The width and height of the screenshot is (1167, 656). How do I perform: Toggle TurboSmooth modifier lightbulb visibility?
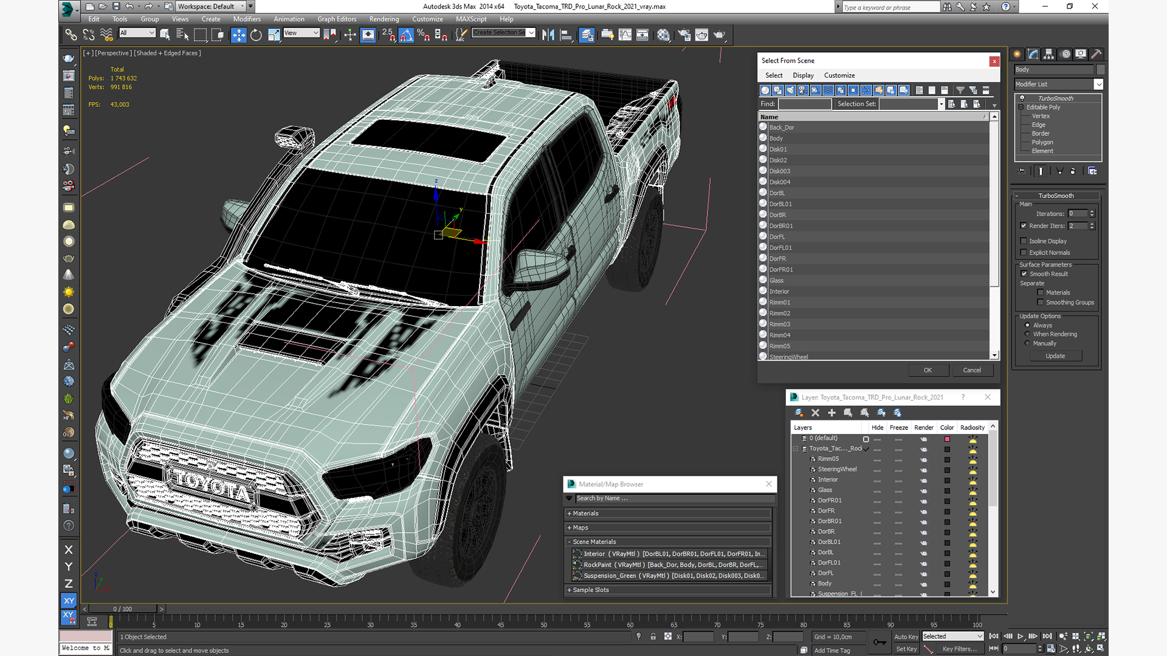tap(1022, 98)
